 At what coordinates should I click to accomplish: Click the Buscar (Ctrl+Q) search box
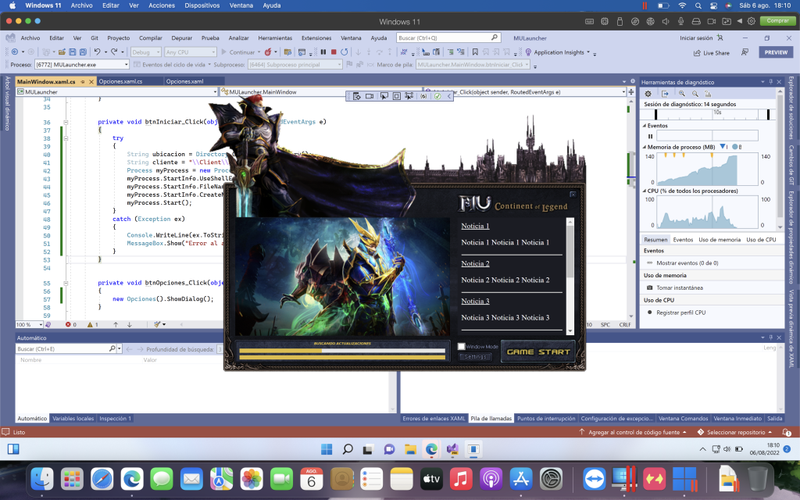click(x=448, y=37)
